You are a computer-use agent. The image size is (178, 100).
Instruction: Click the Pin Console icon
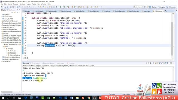[x=165, y=63]
